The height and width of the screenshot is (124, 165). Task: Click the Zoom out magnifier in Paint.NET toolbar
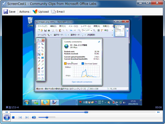pyautogui.click(x=79, y=30)
